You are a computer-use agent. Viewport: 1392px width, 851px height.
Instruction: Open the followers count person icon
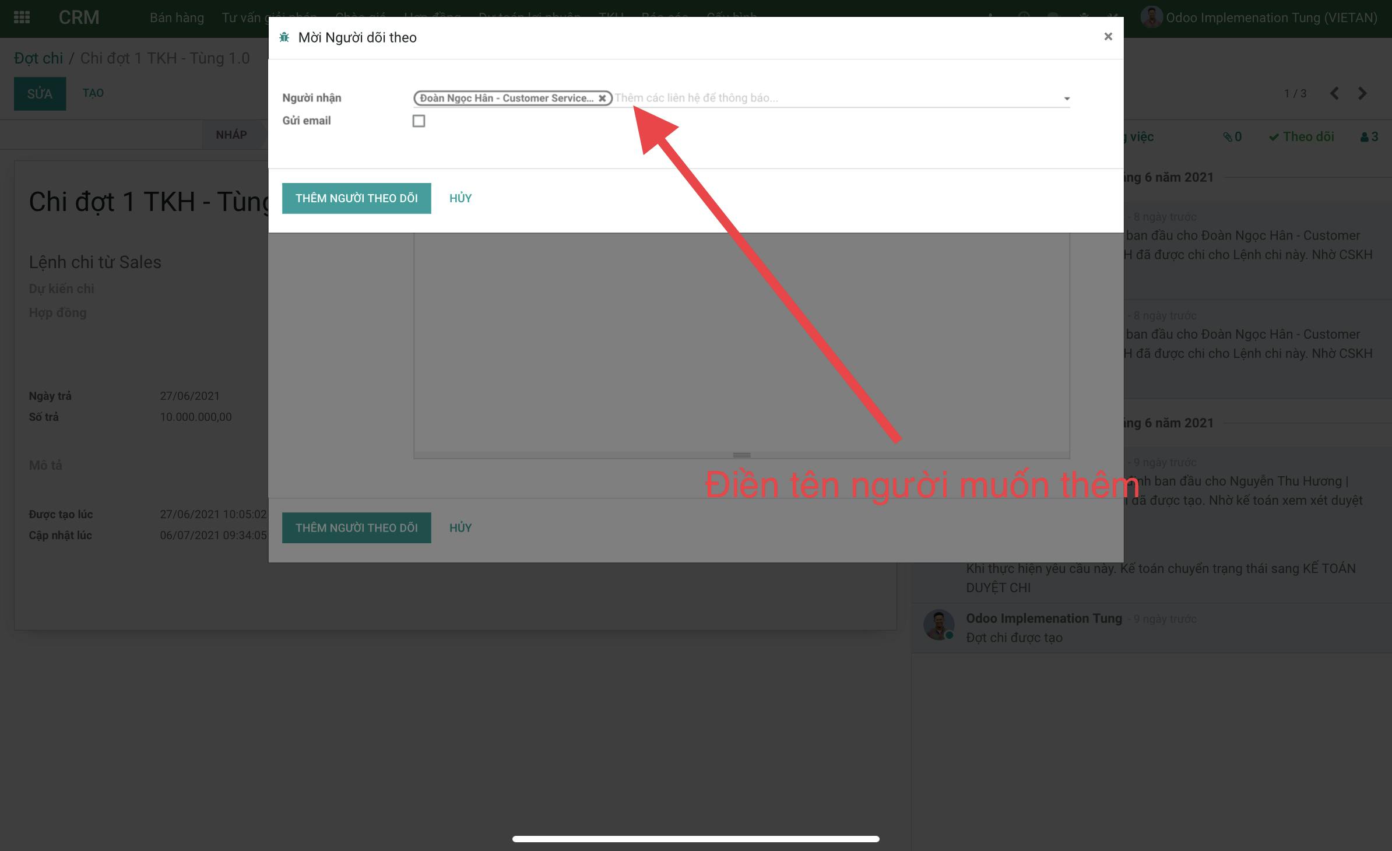tap(1369, 136)
